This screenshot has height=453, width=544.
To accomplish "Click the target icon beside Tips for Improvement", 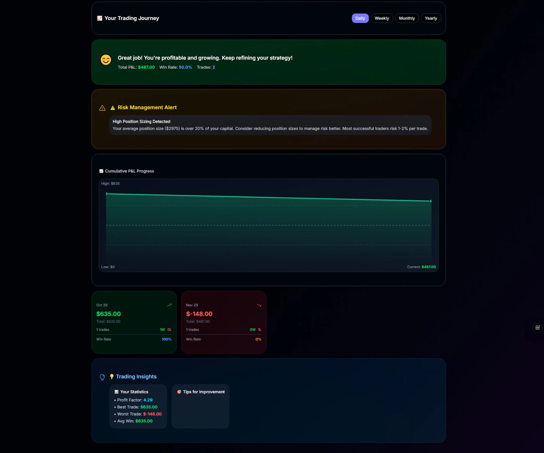I will click(x=179, y=392).
